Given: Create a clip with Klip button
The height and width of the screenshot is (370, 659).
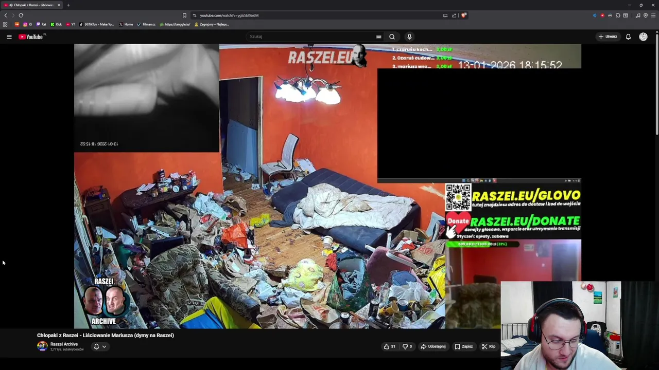Looking at the screenshot, I should tap(488, 346).
